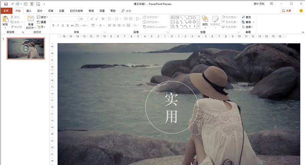Click Decrease Font Size icon

pyautogui.click(x=96, y=19)
